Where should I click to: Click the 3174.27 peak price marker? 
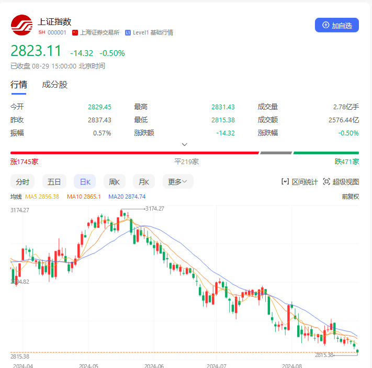click(154, 209)
